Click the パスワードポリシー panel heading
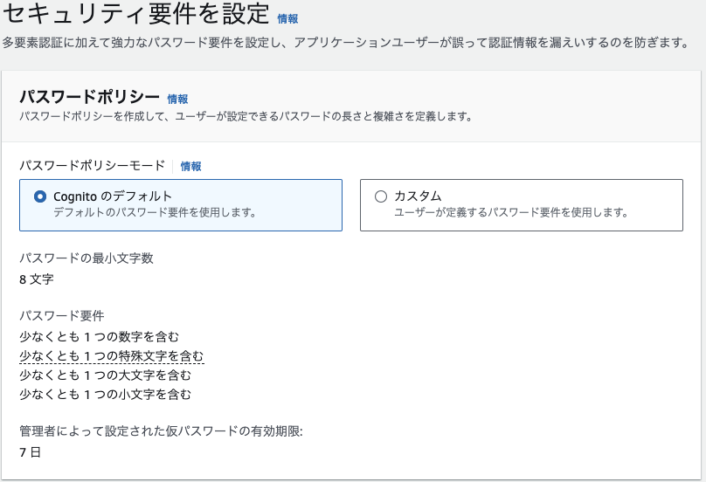The width and height of the screenshot is (706, 482). click(x=90, y=97)
